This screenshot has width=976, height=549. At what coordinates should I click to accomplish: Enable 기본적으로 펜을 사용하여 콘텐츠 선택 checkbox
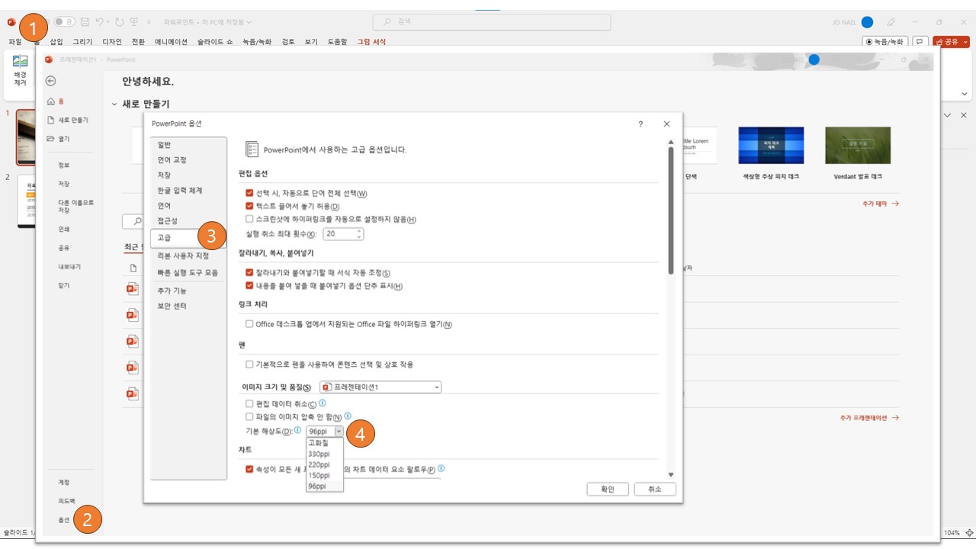point(249,364)
